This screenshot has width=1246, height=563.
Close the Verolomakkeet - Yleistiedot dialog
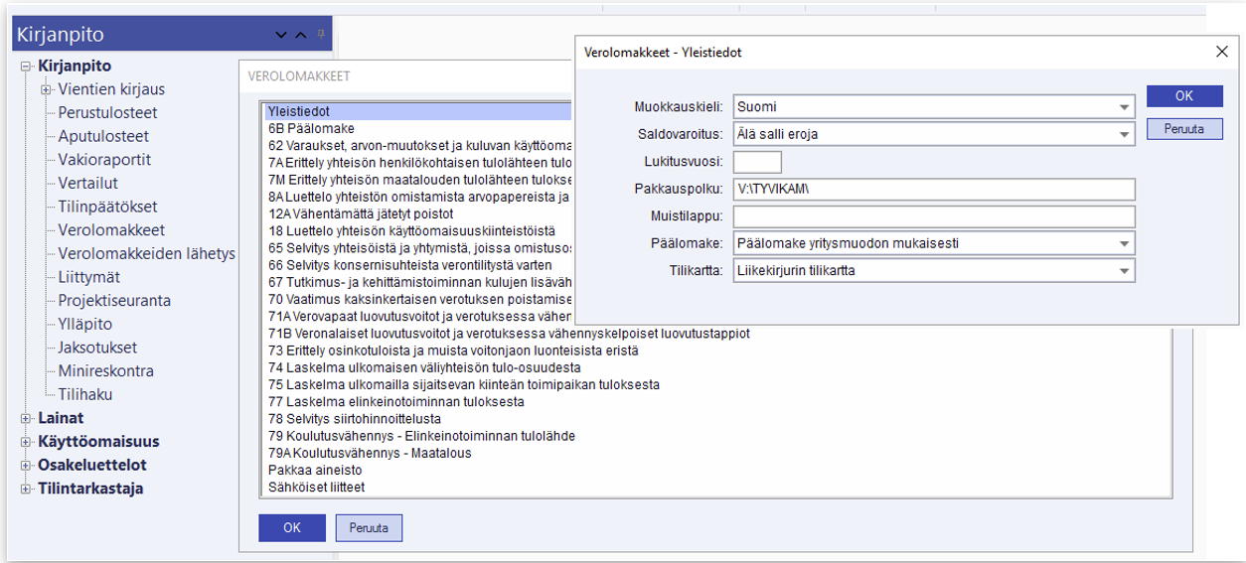point(1221,52)
